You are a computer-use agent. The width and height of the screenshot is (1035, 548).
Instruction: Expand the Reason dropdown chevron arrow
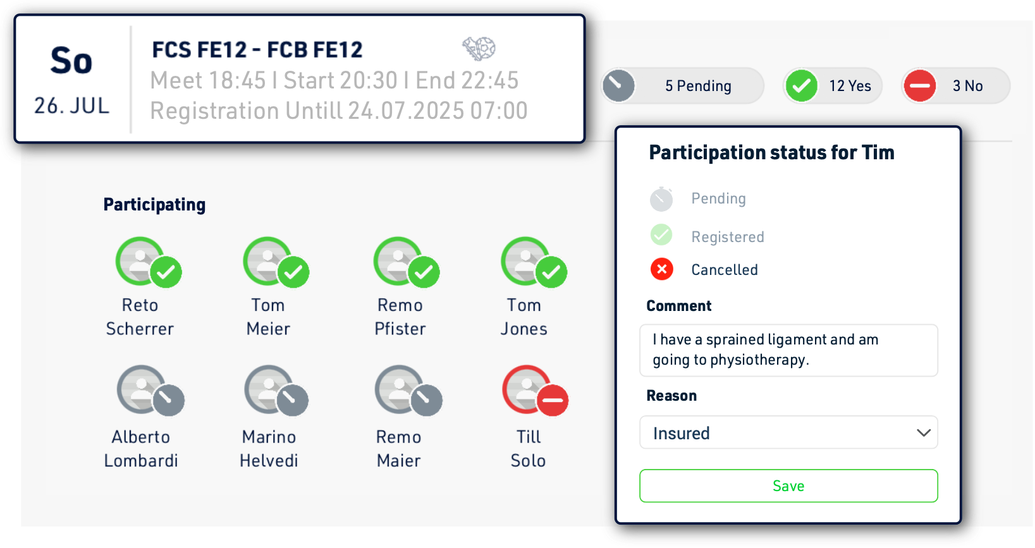tap(923, 433)
